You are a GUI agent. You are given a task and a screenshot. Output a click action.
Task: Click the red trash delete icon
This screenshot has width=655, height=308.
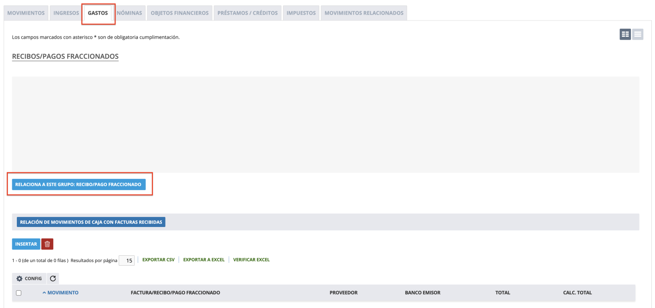coord(47,244)
